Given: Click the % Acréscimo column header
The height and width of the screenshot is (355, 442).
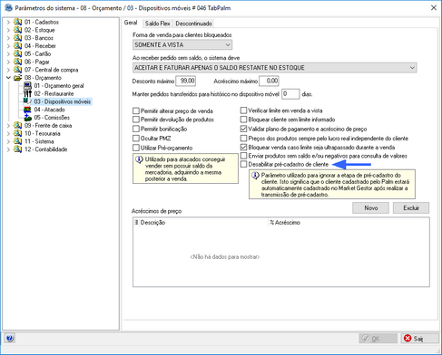Looking at the screenshot, I should (349, 223).
